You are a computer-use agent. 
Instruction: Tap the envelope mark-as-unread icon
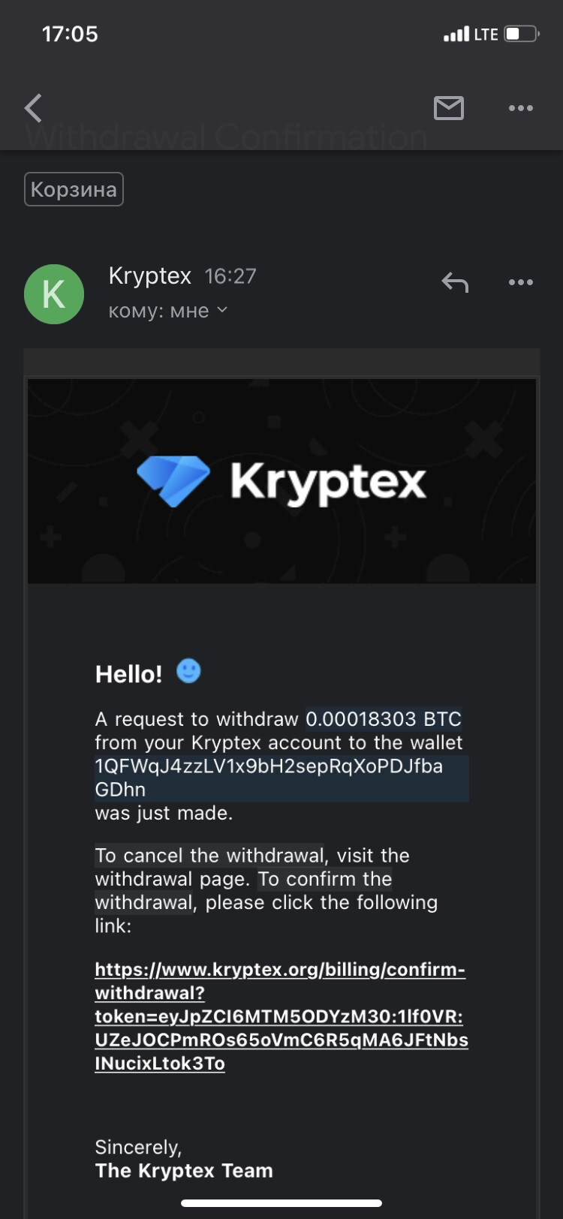point(449,108)
